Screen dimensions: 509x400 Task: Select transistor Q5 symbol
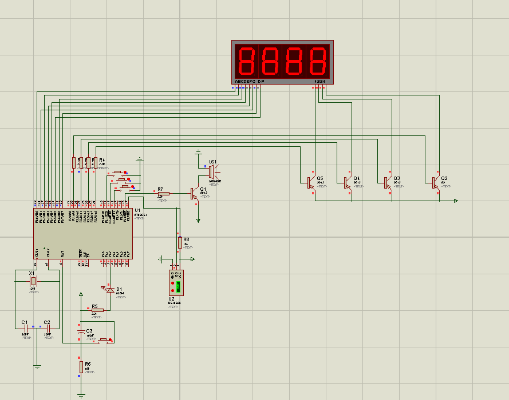[311, 182]
